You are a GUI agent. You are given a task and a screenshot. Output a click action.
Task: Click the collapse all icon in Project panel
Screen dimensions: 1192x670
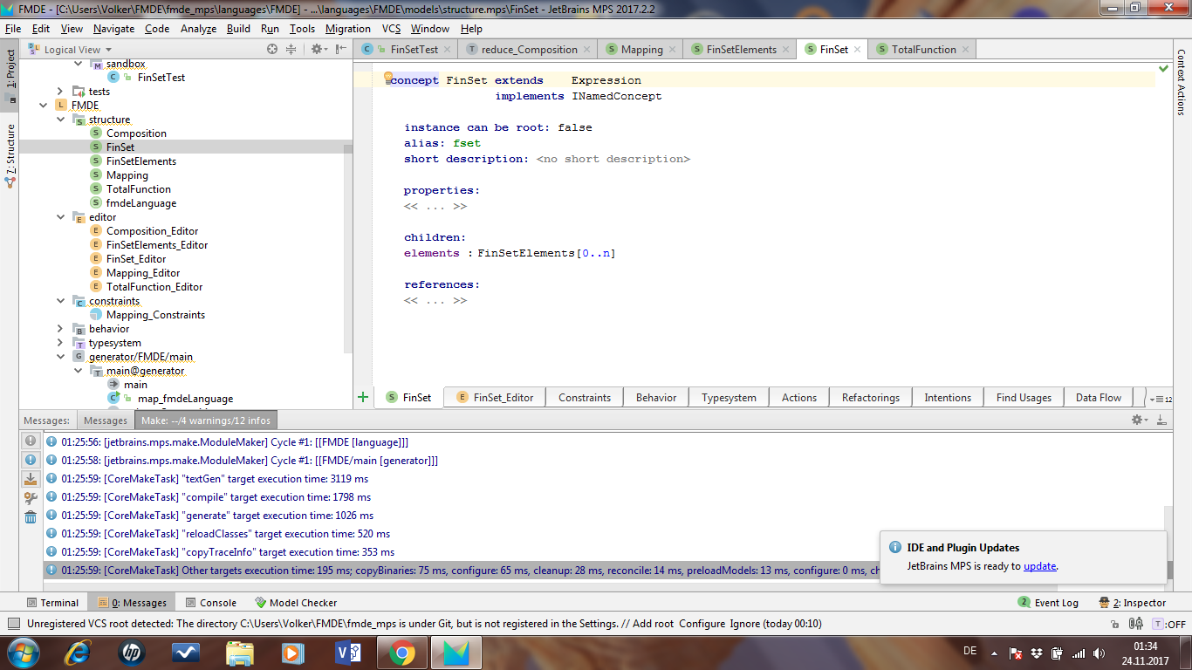coord(291,50)
